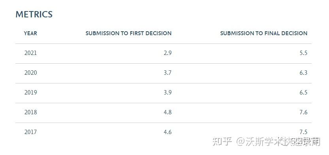The height and width of the screenshot is (155, 329).
Task: Click final decision value 6.3 for 2020
Action: (x=303, y=73)
